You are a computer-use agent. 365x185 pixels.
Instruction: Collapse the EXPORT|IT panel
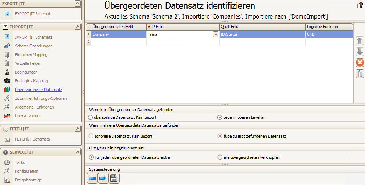(x=77, y=3)
